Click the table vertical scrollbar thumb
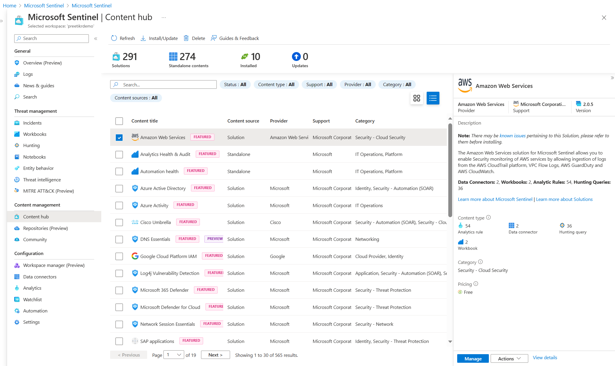Screen dimensions: 615x366 (x=450, y=170)
